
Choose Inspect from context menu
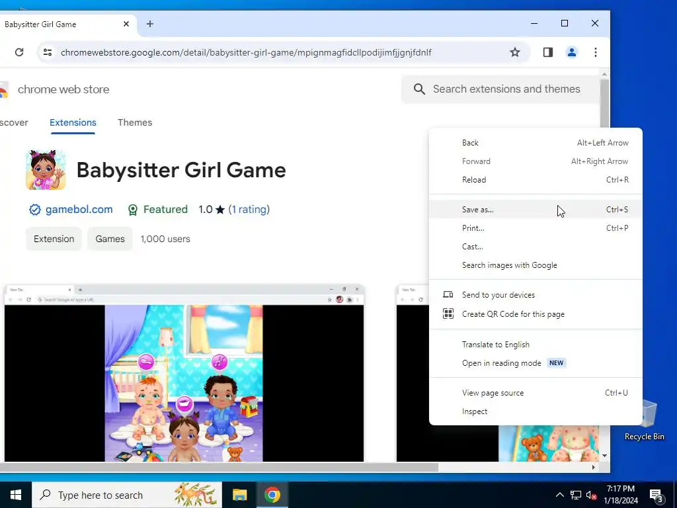click(x=536, y=411)
